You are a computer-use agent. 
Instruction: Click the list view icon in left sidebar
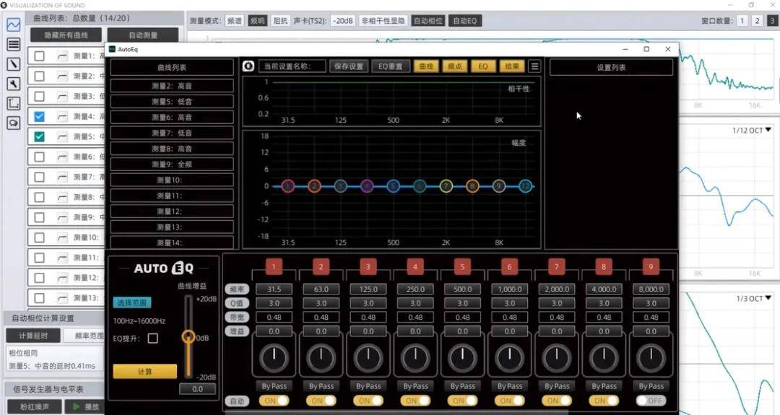click(x=13, y=44)
